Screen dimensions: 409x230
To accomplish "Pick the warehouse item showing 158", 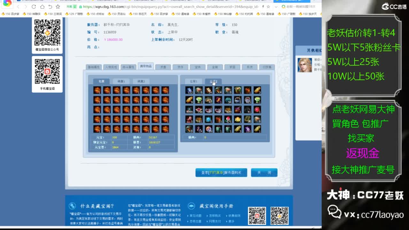I will 199,110.
